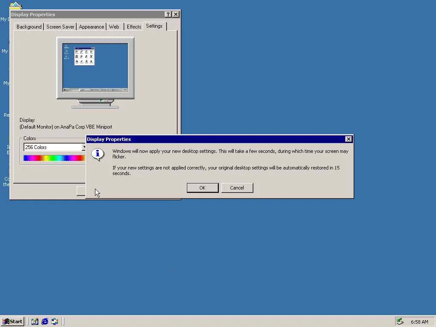436x327 pixels.
Task: Click the default monitor adapter name text
Action: [x=66, y=127]
